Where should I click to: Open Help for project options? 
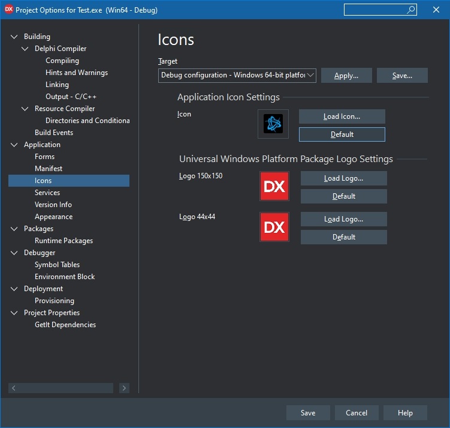[405, 413]
